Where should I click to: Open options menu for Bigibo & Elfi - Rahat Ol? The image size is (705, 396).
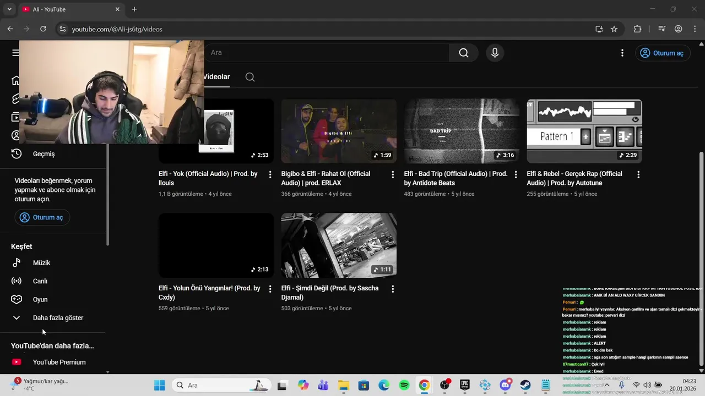393,174
